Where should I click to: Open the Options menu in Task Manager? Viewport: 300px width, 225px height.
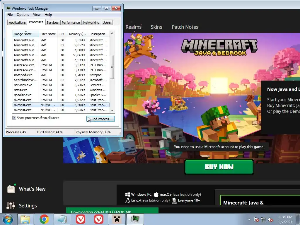(x=23, y=15)
